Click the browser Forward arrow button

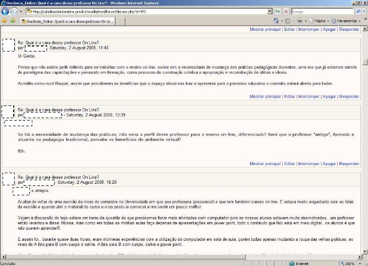click(x=15, y=11)
